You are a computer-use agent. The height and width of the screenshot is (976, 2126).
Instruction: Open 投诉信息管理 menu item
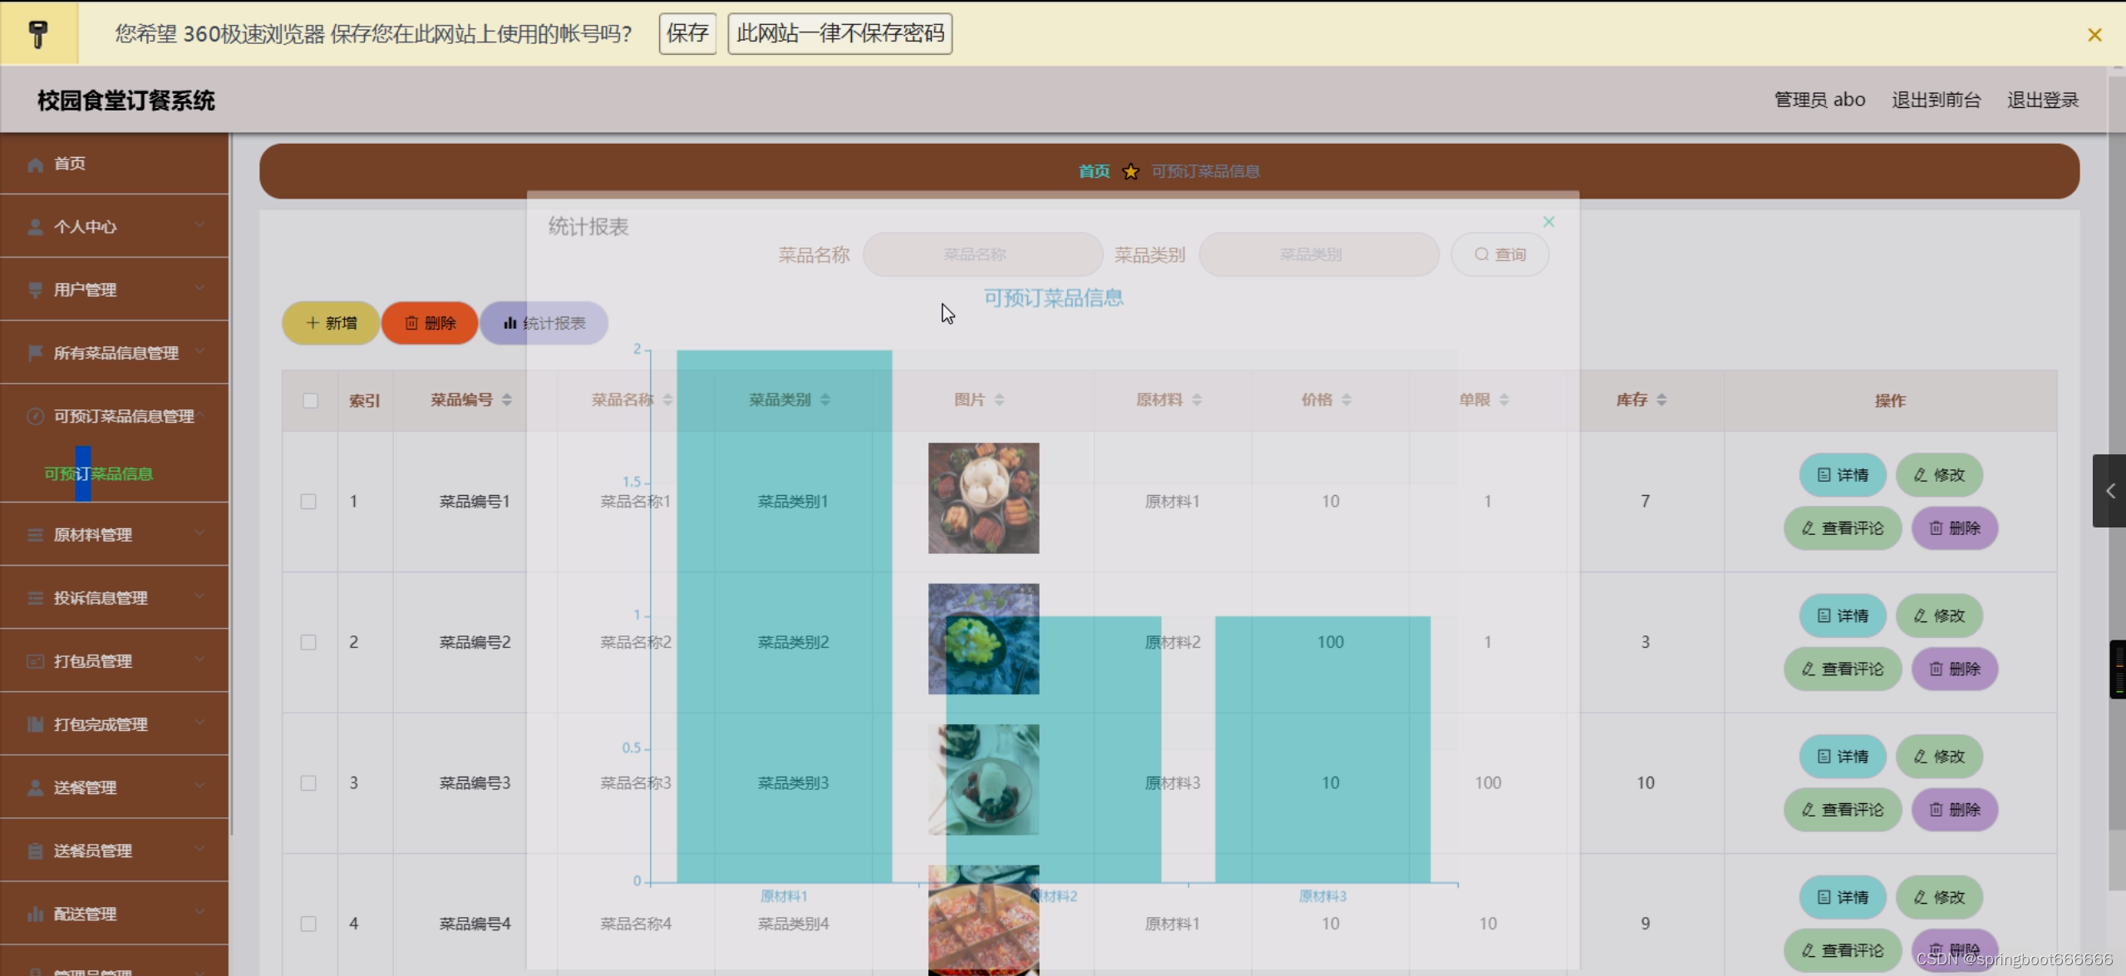pyautogui.click(x=101, y=598)
